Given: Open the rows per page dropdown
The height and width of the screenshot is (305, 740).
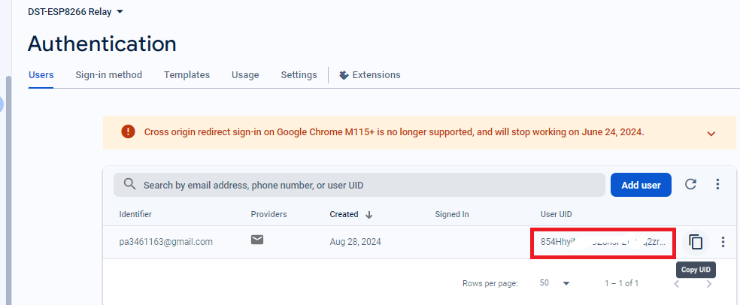Looking at the screenshot, I should tap(556, 283).
